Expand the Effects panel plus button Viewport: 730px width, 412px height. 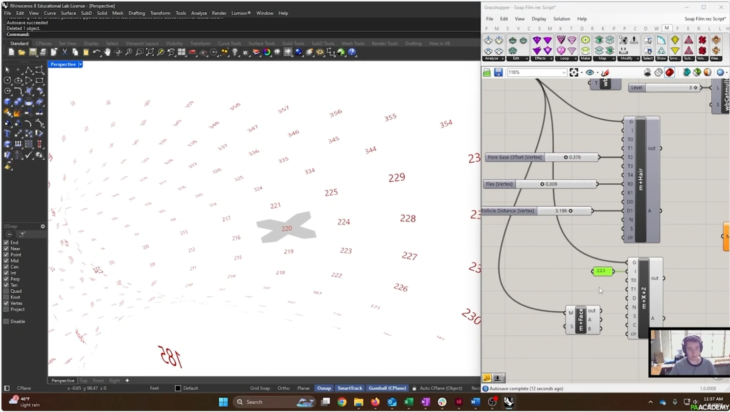tap(551, 58)
